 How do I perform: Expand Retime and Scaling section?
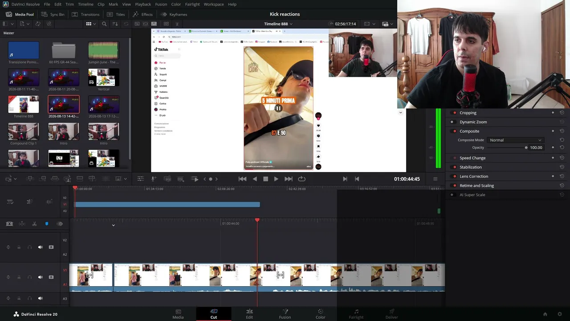coord(476,185)
